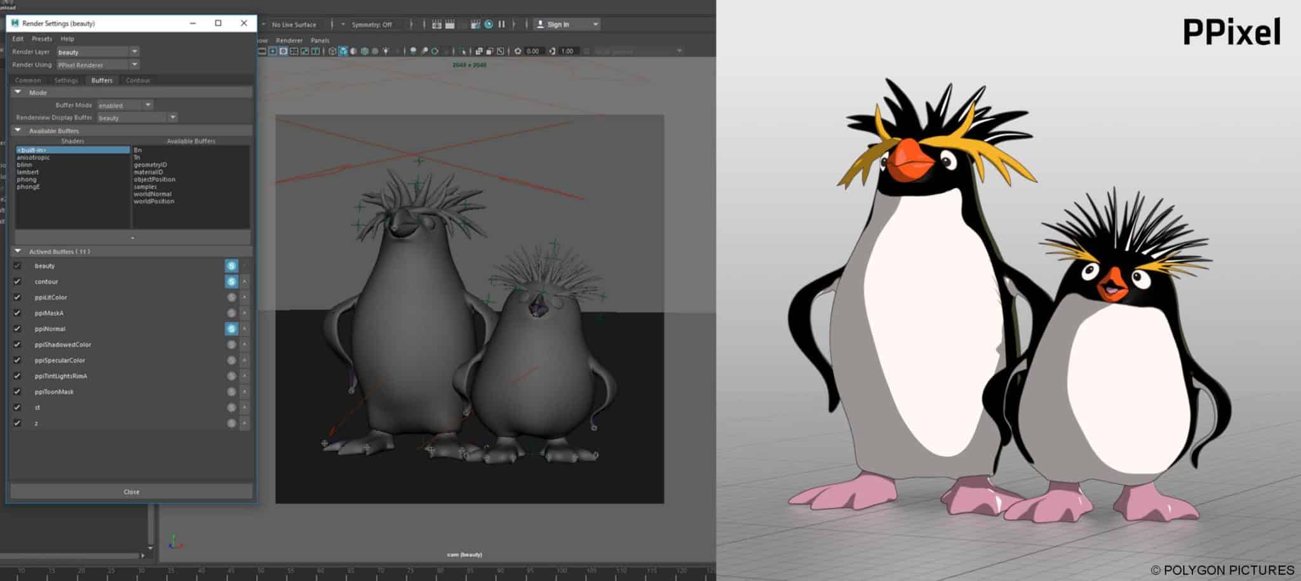
Task: Click the grey S icon on the ppiMaskA row
Action: click(x=231, y=313)
